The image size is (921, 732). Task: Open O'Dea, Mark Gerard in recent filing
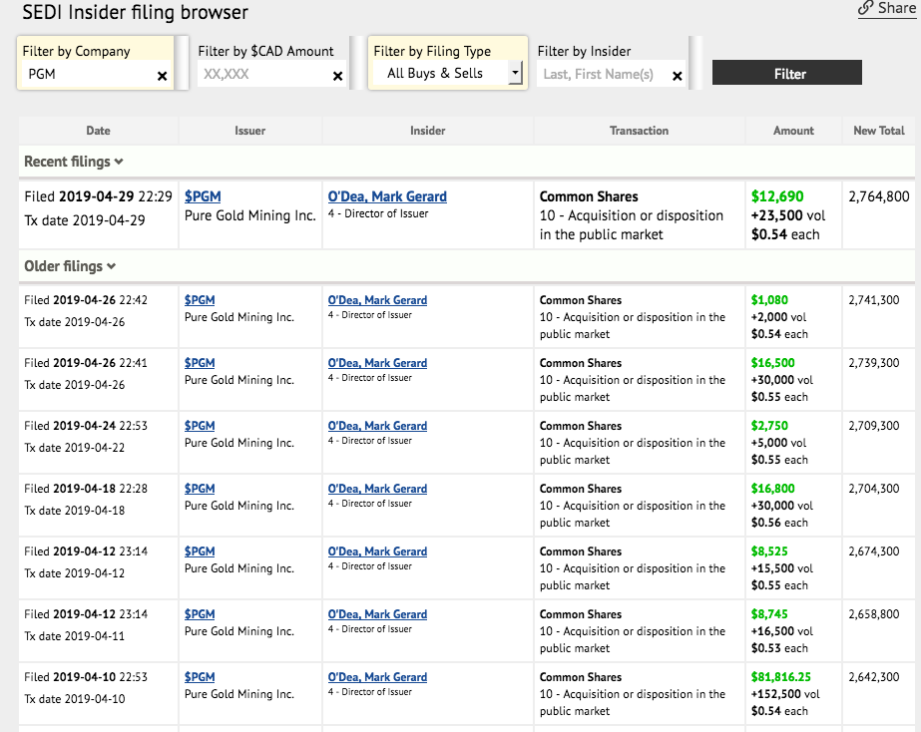point(387,196)
